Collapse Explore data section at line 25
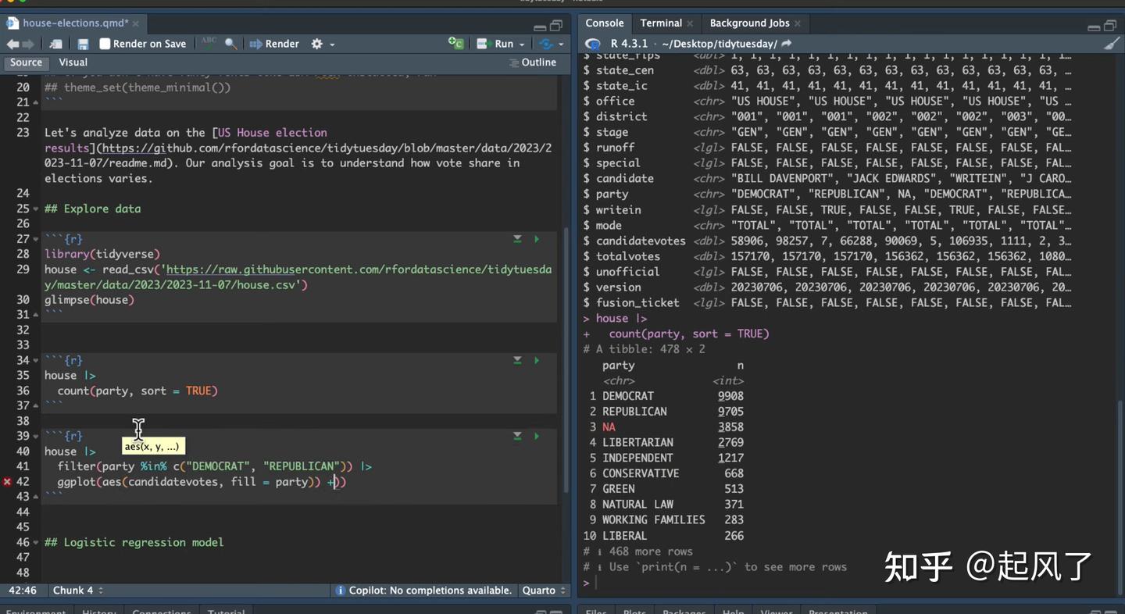The width and height of the screenshot is (1125, 614). (x=35, y=209)
